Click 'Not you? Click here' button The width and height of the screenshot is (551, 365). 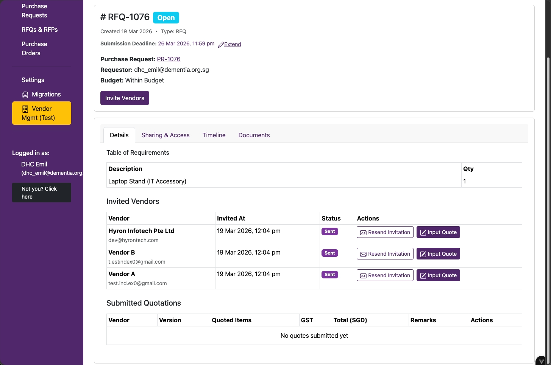[42, 193]
